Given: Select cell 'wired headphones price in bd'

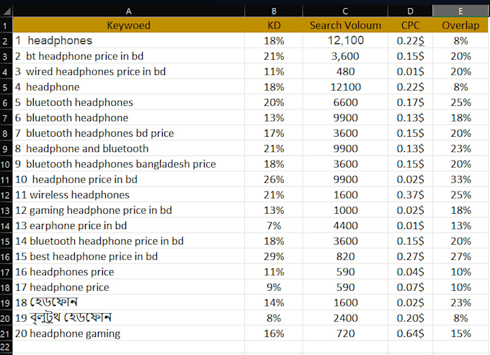Looking at the screenshot, I should [x=128, y=71].
